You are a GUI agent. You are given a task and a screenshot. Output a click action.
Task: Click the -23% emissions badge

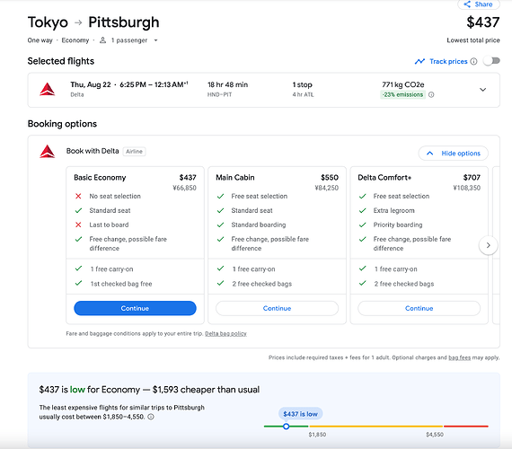(x=402, y=94)
